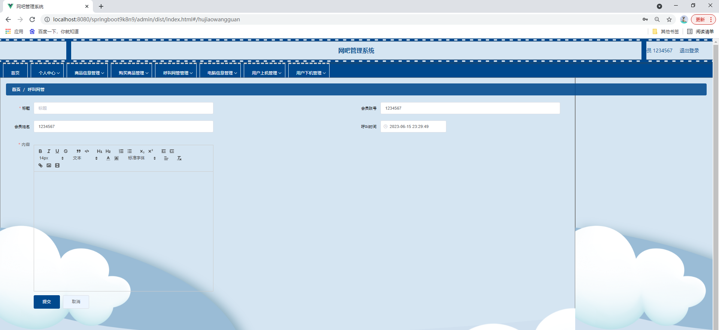This screenshot has height=330, width=719.
Task: Clear text formatting in the editor
Action: click(179, 158)
